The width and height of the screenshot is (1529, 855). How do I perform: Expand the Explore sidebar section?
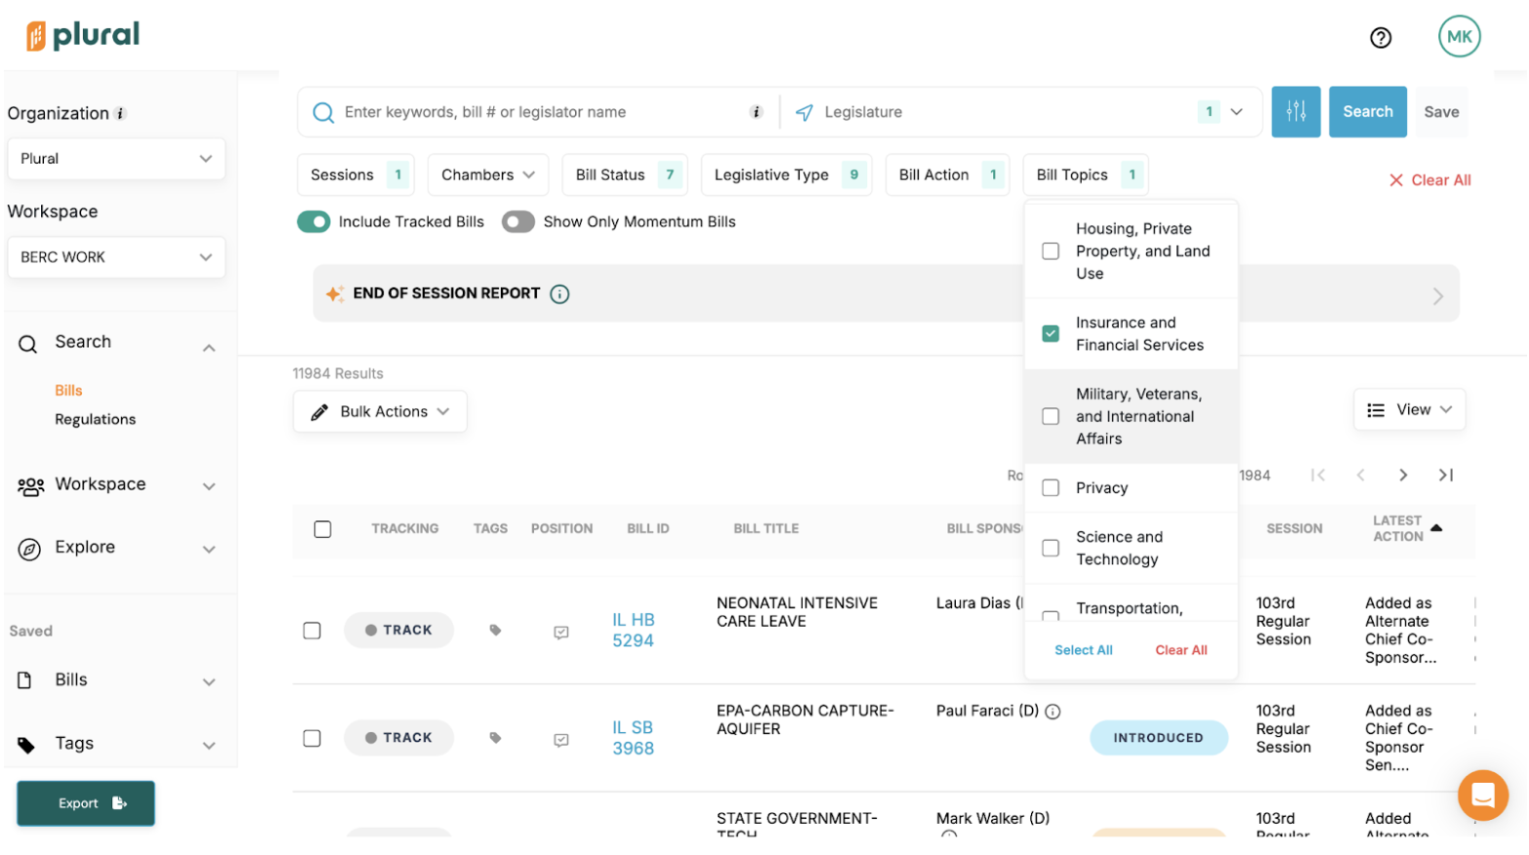(116, 549)
